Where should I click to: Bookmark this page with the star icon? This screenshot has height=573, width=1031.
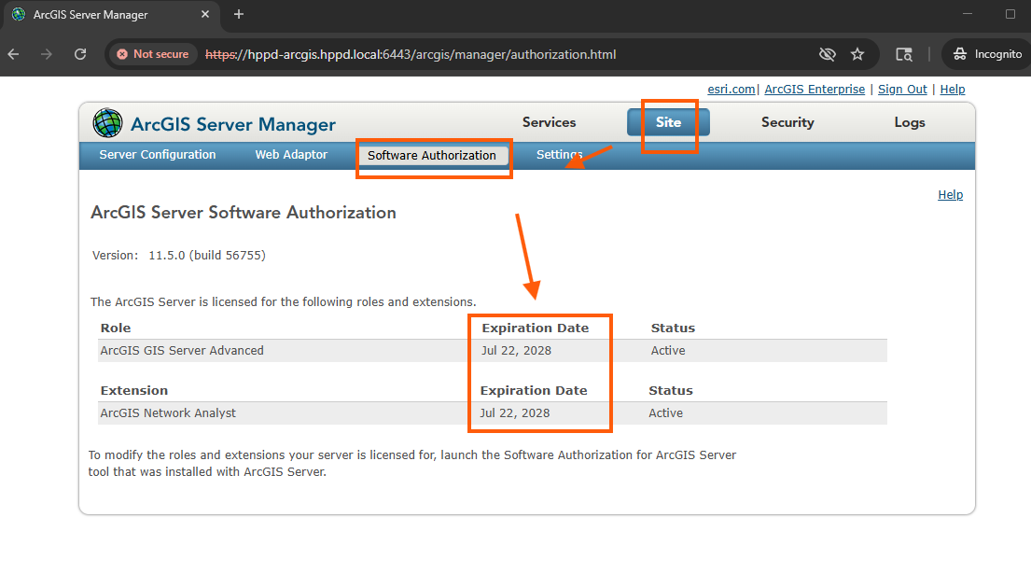pos(857,54)
